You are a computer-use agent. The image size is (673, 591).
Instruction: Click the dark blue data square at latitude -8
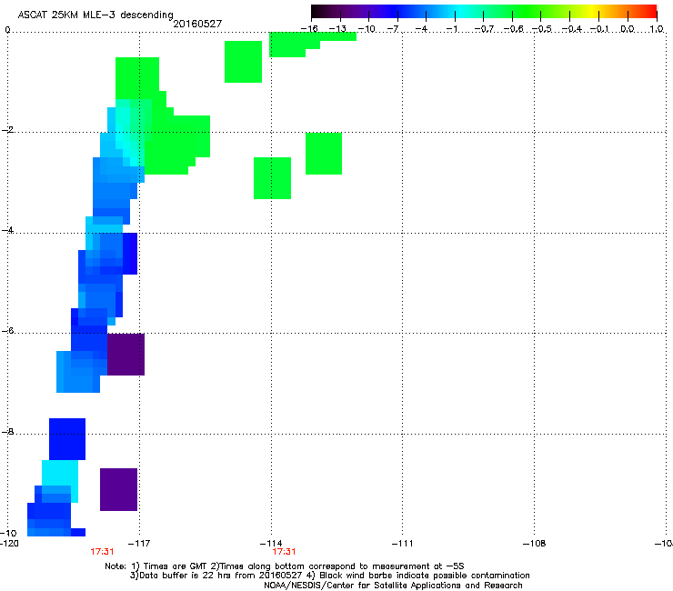(x=67, y=438)
